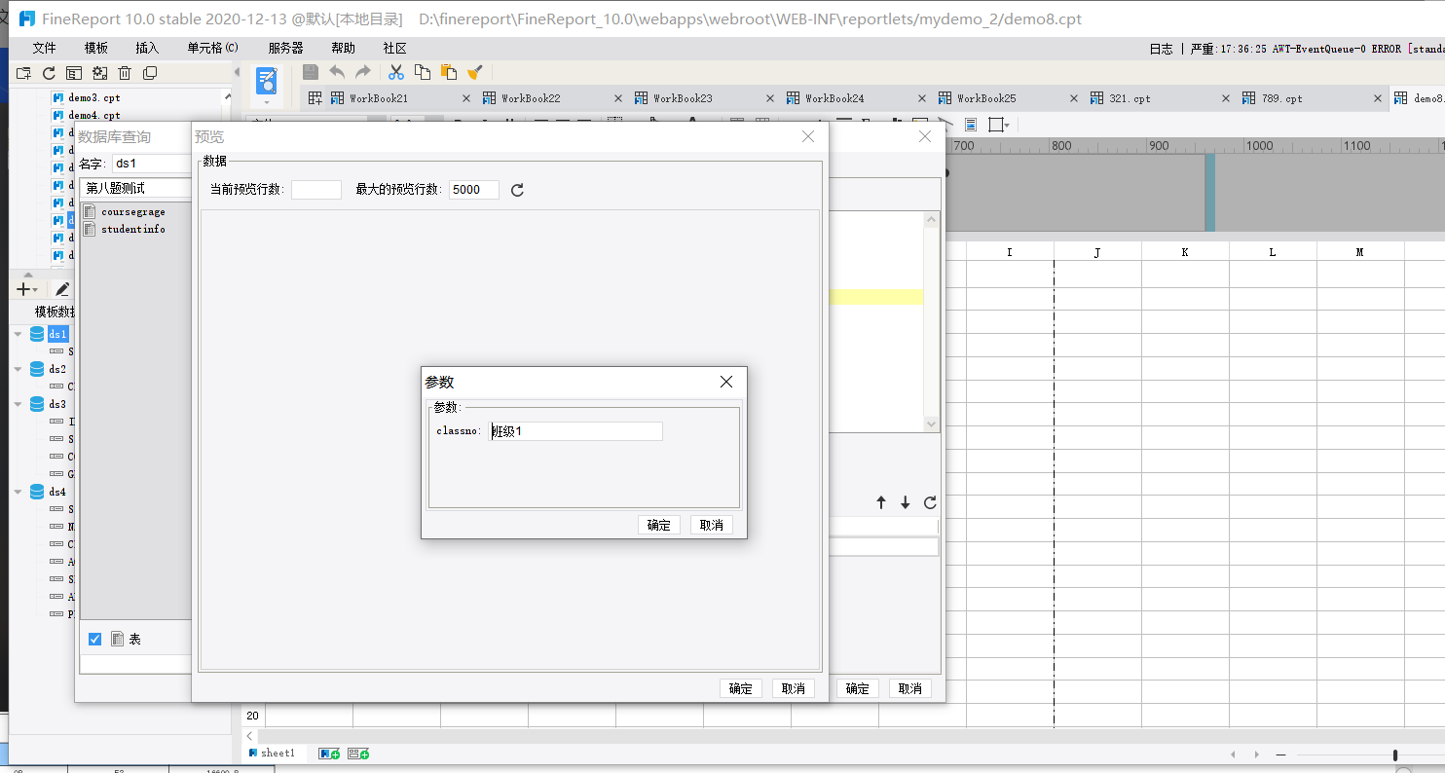Click the zoom slider handle at bottom right
Viewport: 1445px width, 773px height.
(1395, 755)
